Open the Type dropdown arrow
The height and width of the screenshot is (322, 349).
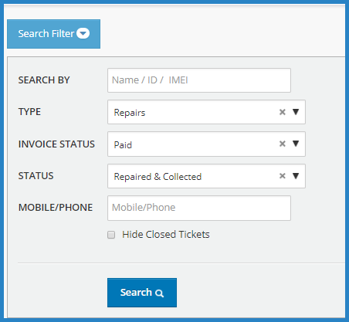[296, 112]
